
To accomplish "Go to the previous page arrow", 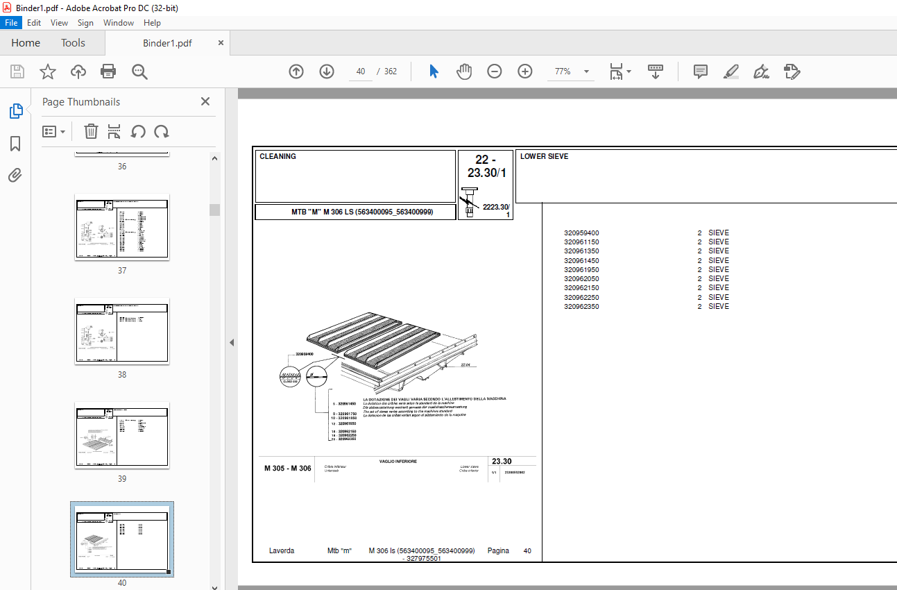I will click(296, 71).
